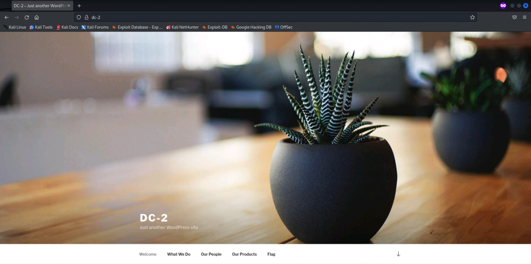Open the Firefox hamburger menu
Viewport: 531px width, 264px height.
525,17
